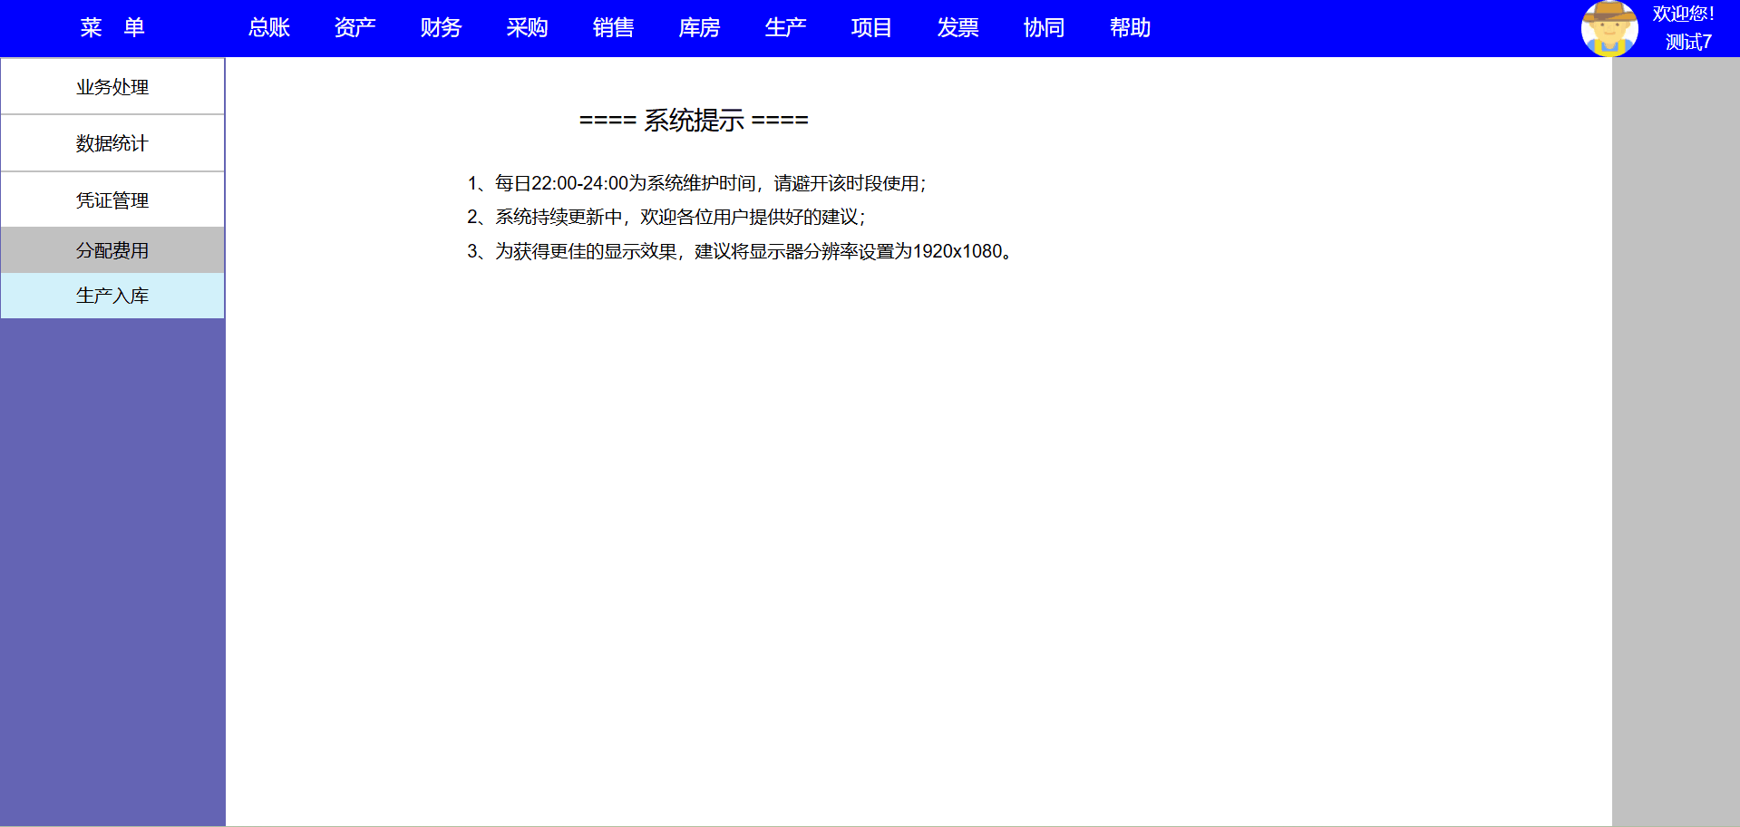Click the 欢迎您! greeting text
This screenshot has width=1740, height=827.
tap(1683, 14)
